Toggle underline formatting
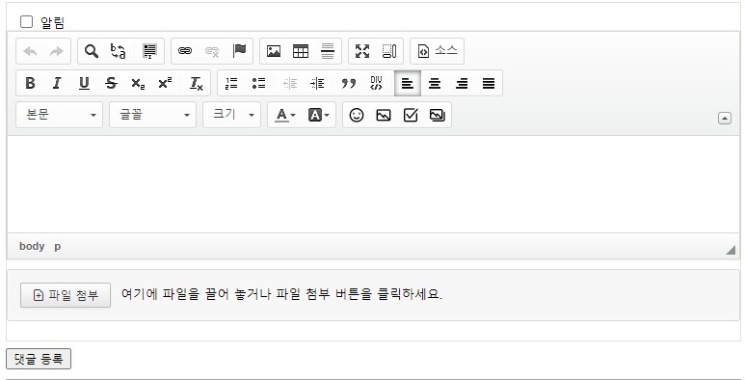 point(84,83)
